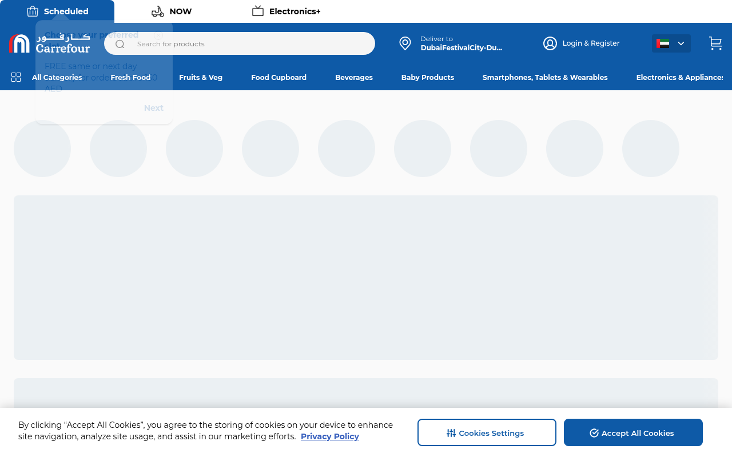Open the shopping cart
The image size is (732, 457).
click(x=715, y=43)
